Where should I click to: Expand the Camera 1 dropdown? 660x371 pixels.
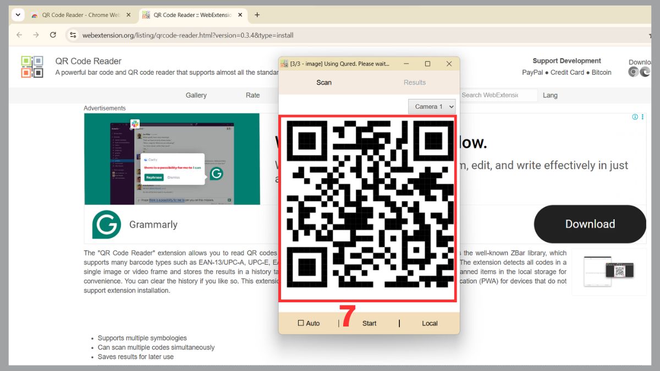click(432, 107)
